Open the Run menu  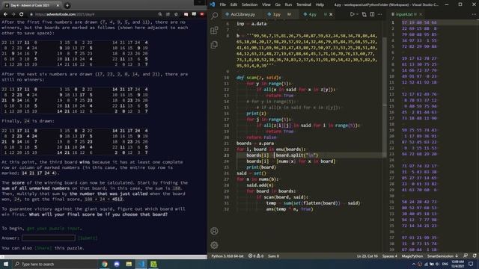288,4
